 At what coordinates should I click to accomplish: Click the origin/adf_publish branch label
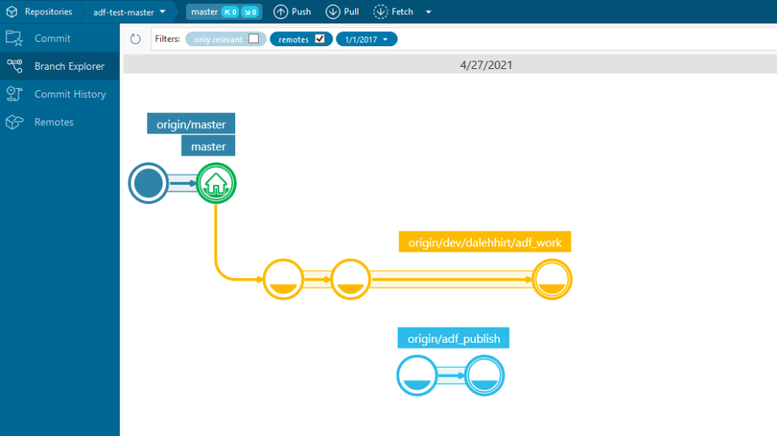point(454,338)
